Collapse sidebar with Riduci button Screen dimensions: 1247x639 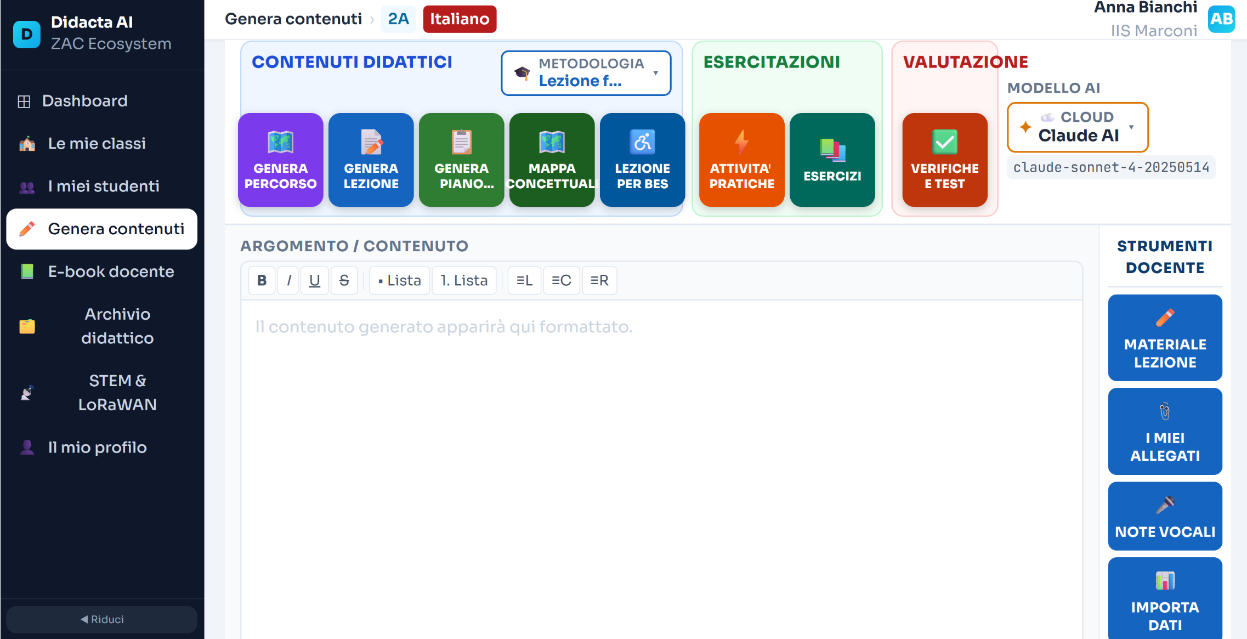click(102, 619)
